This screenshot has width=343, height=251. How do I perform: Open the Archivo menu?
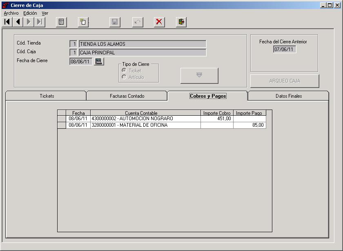(11, 13)
